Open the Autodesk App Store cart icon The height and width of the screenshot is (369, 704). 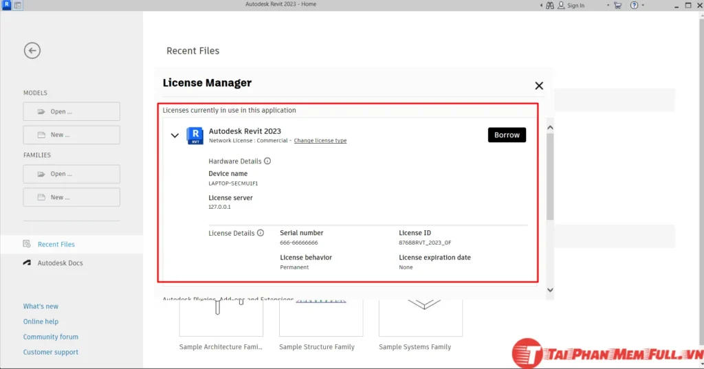pyautogui.click(x=617, y=5)
